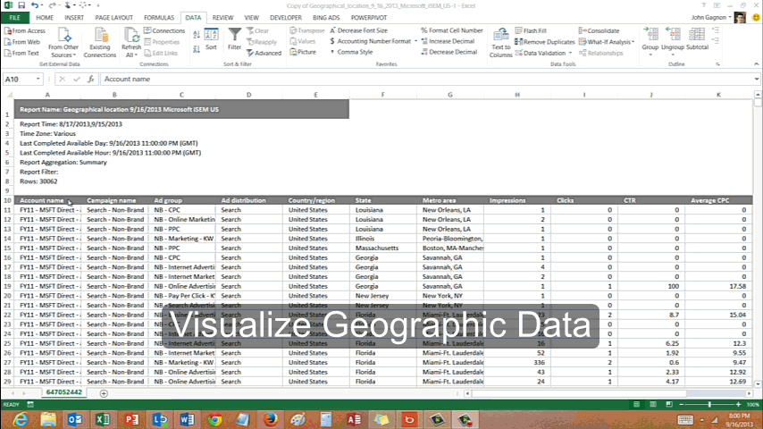The width and height of the screenshot is (763, 429).
Task: Open Word from taskbar
Action: [188, 419]
